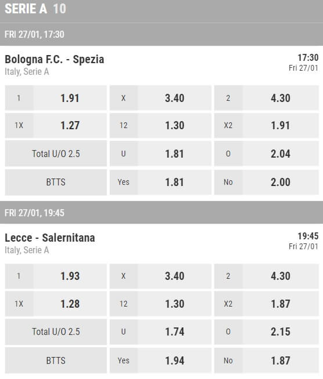Collapse the Serie A 10 section header
The height and width of the screenshot is (379, 323).
click(161, 11)
